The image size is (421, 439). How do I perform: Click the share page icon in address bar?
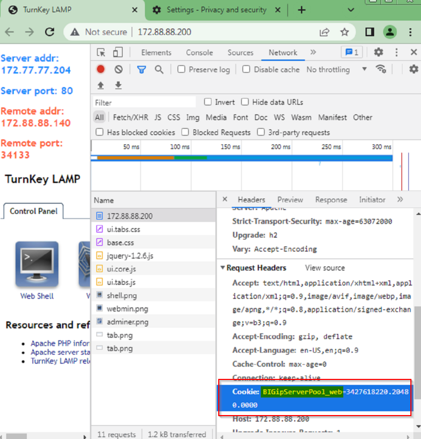pyautogui.click(x=324, y=32)
